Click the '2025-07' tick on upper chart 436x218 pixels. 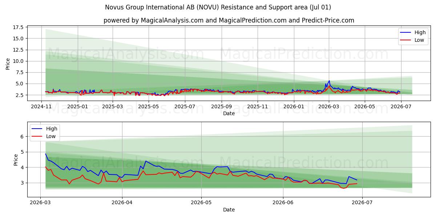tap(185, 106)
